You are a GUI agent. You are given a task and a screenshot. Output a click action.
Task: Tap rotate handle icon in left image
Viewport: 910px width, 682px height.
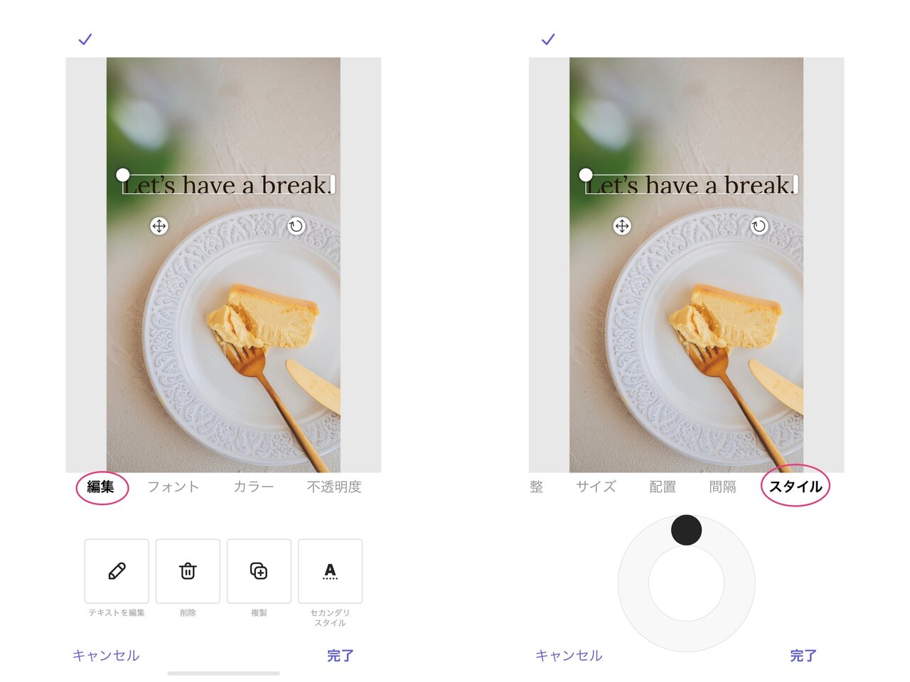pos(296,226)
